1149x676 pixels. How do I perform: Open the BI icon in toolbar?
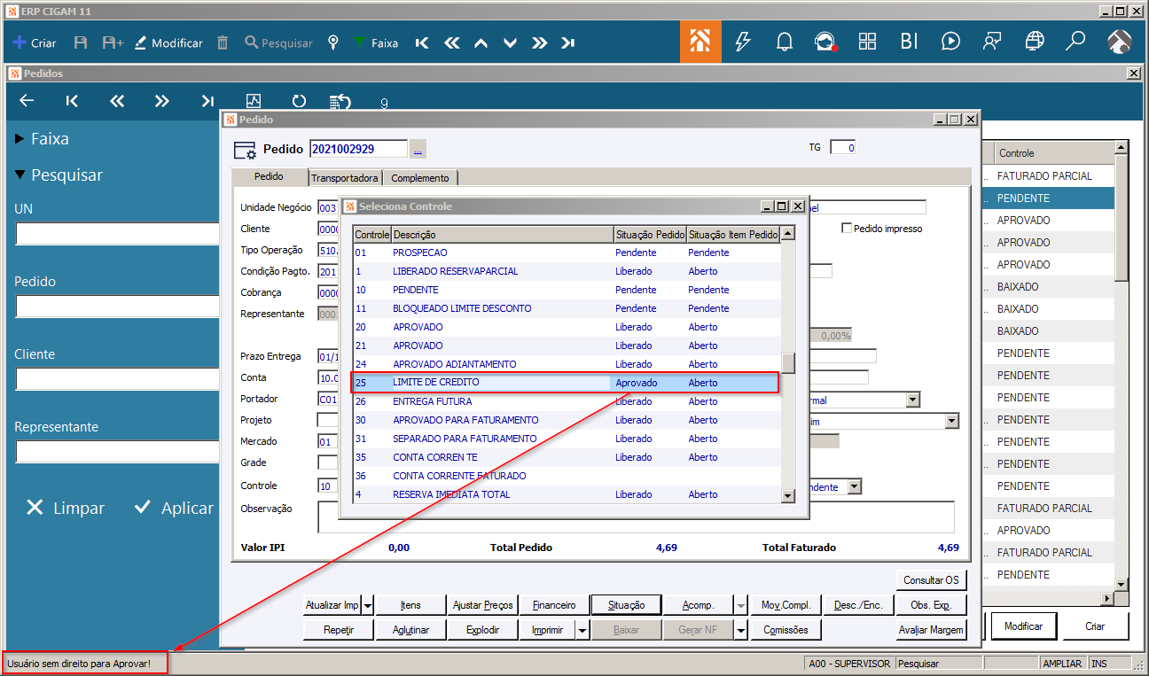pyautogui.click(x=909, y=42)
